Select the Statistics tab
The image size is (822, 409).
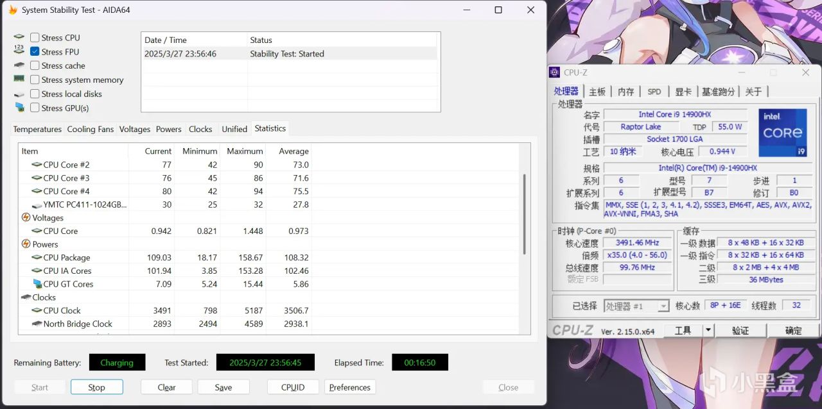tap(270, 128)
